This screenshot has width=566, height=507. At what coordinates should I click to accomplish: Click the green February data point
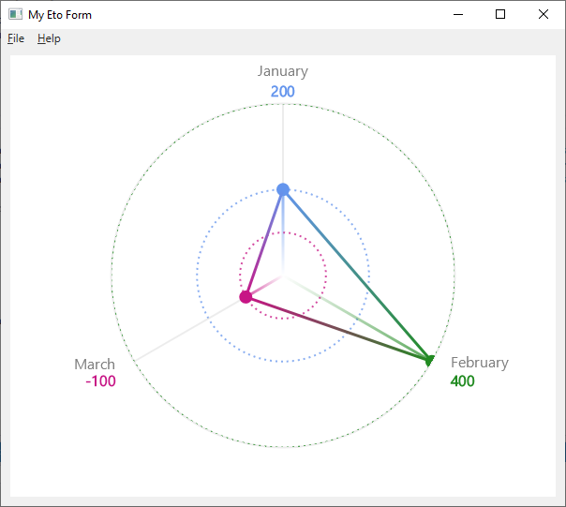(430, 360)
